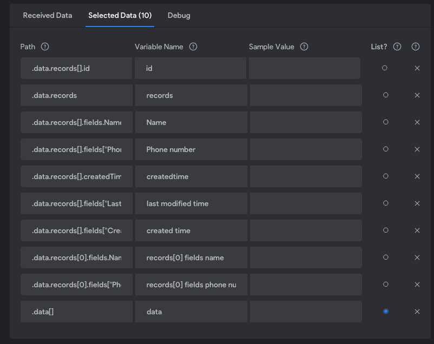Remove the records[0] fields phone number row
Image resolution: width=434 pixels, height=344 pixels.
tap(417, 285)
